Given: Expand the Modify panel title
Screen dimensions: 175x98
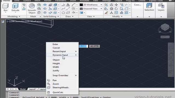Looking at the screenshot, I should (117, 16).
